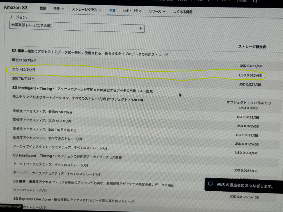Click the circled USD 0.022/GB price
Viewport: 283px width, 212px height.
click(250, 75)
